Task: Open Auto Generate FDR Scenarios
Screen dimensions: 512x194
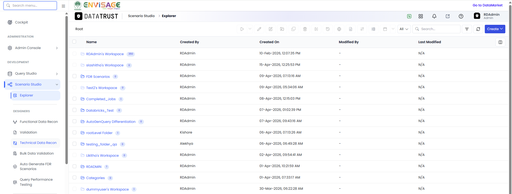Action: click(36, 167)
